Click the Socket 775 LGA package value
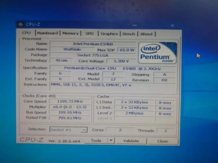 click(x=93, y=55)
